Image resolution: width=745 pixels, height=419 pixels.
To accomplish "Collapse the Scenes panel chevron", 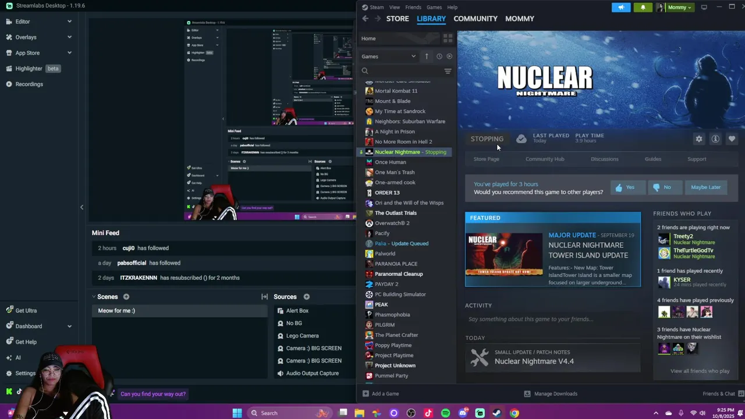I will pos(94,297).
